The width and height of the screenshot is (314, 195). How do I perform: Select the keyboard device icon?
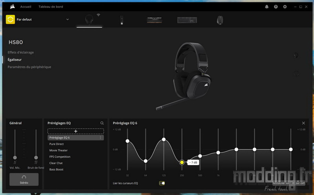pyautogui.click(x=187, y=20)
